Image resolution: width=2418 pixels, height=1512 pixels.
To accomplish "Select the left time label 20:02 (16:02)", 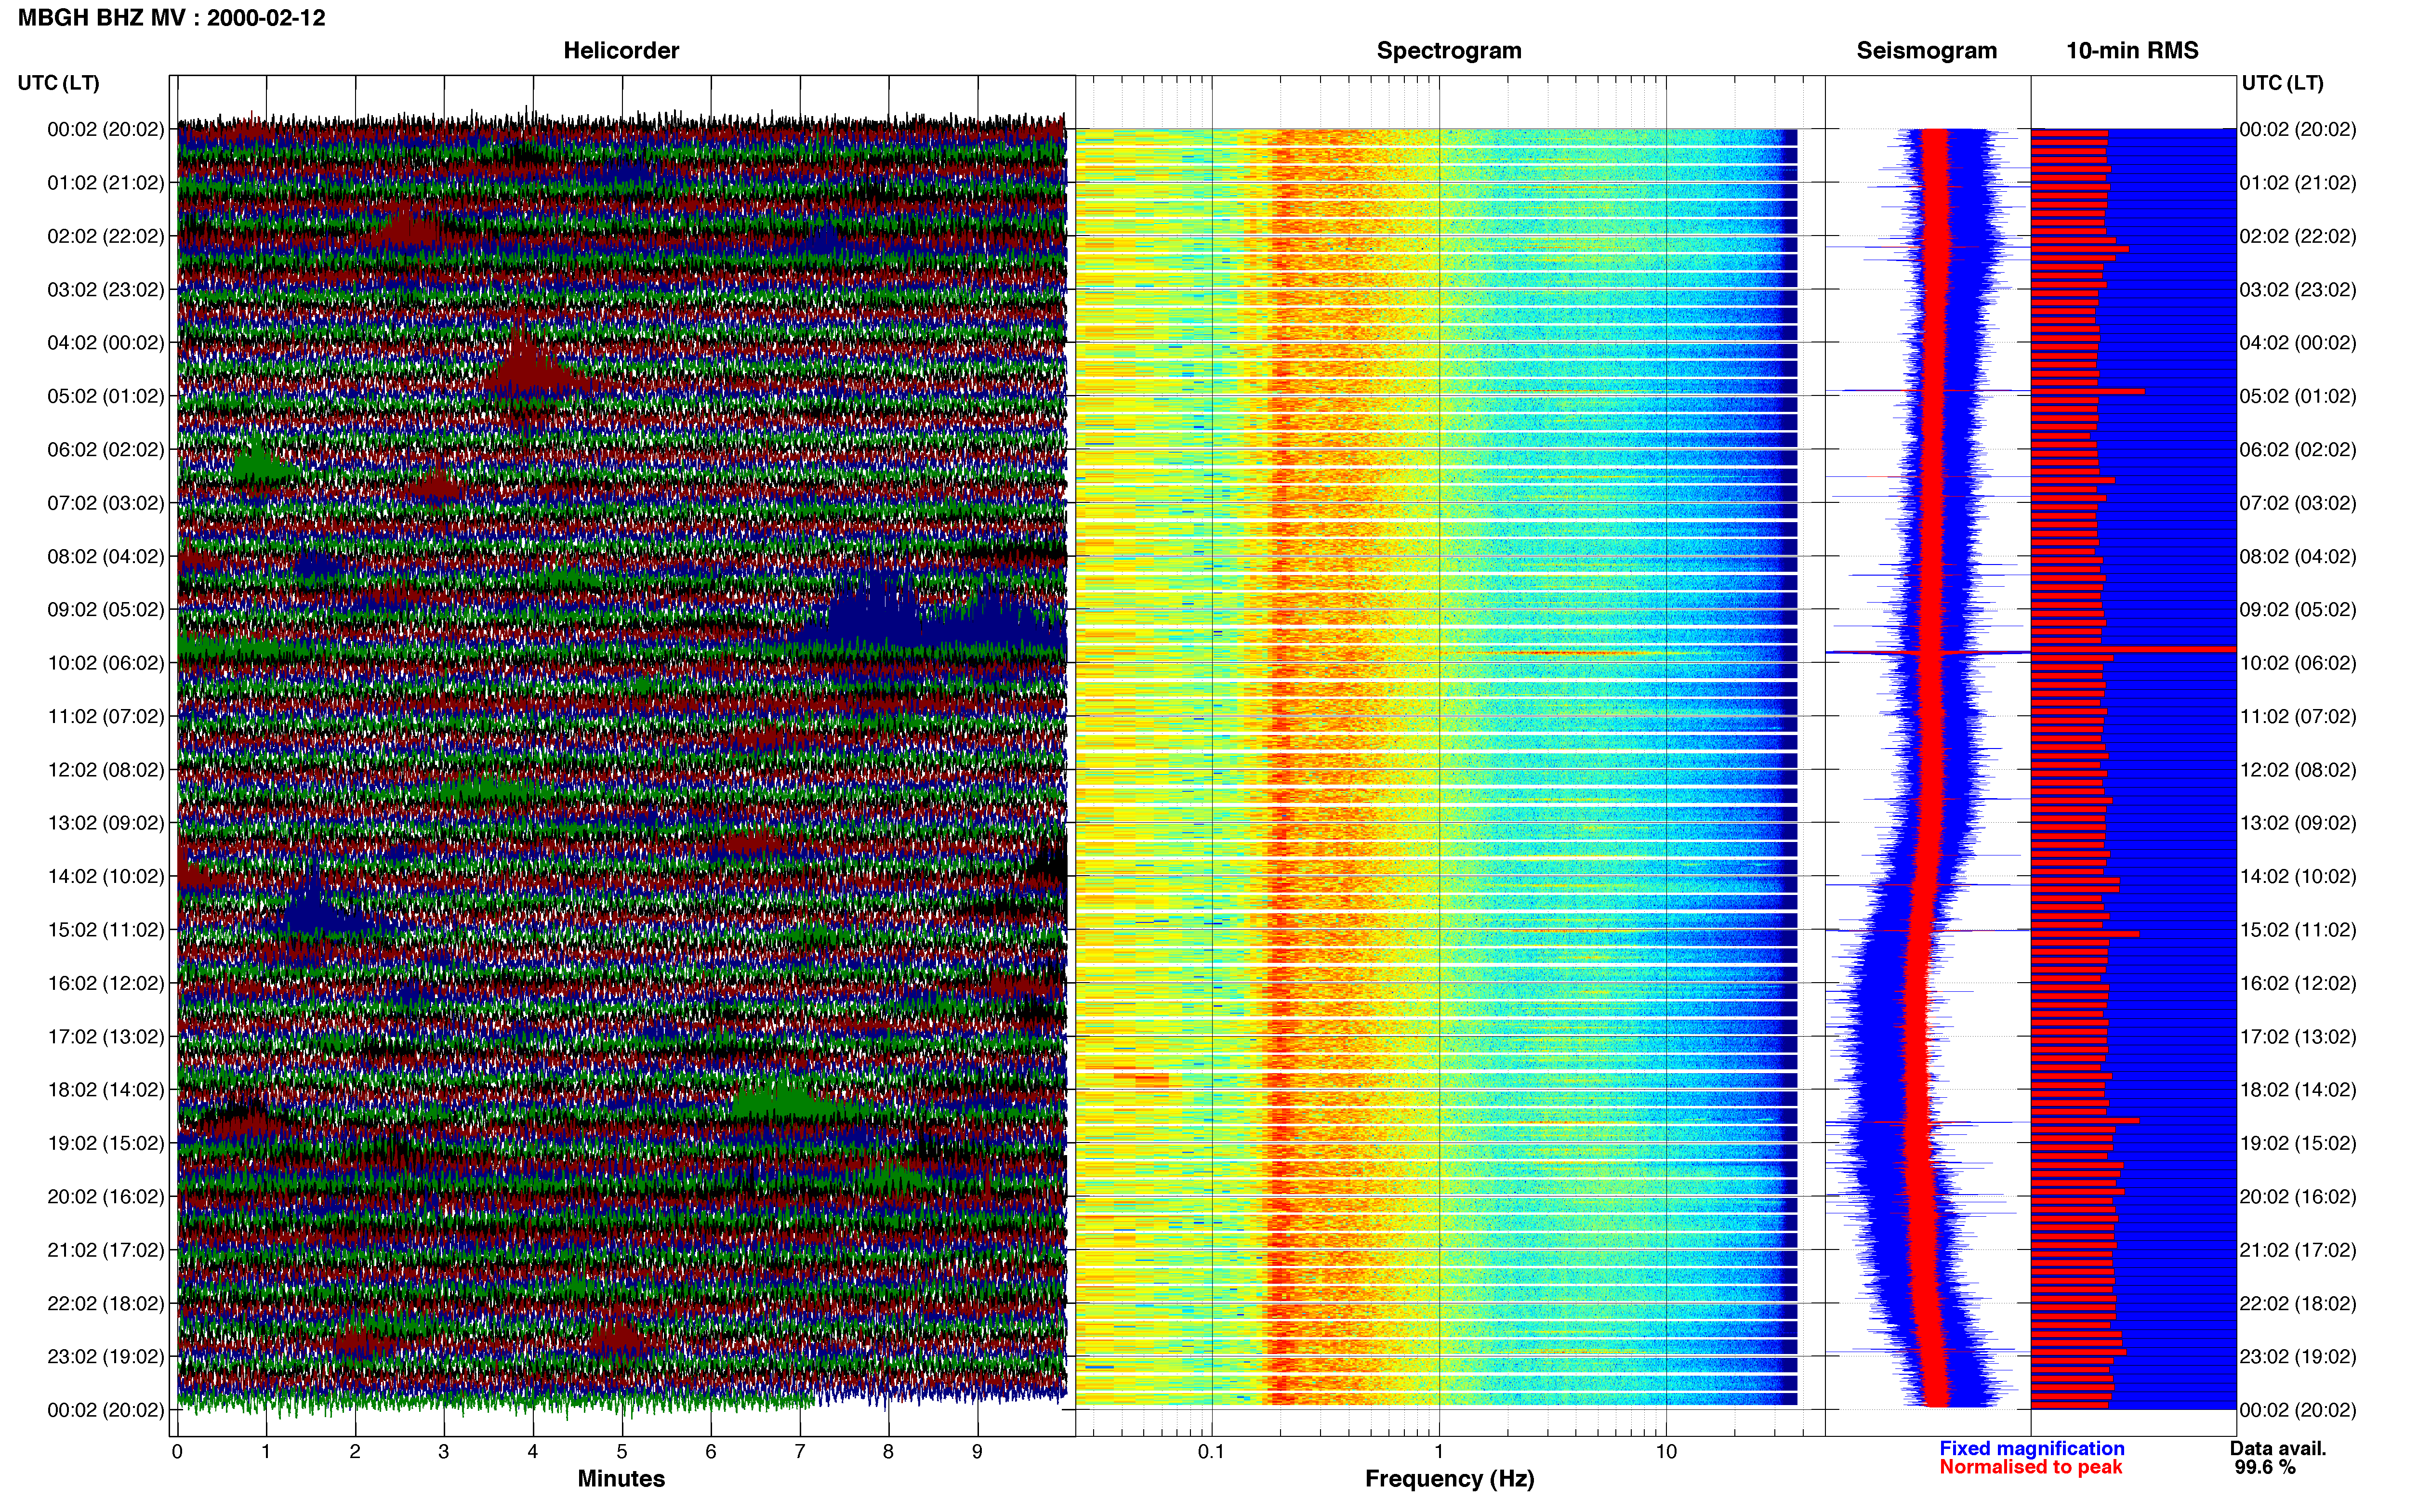I will point(106,1196).
